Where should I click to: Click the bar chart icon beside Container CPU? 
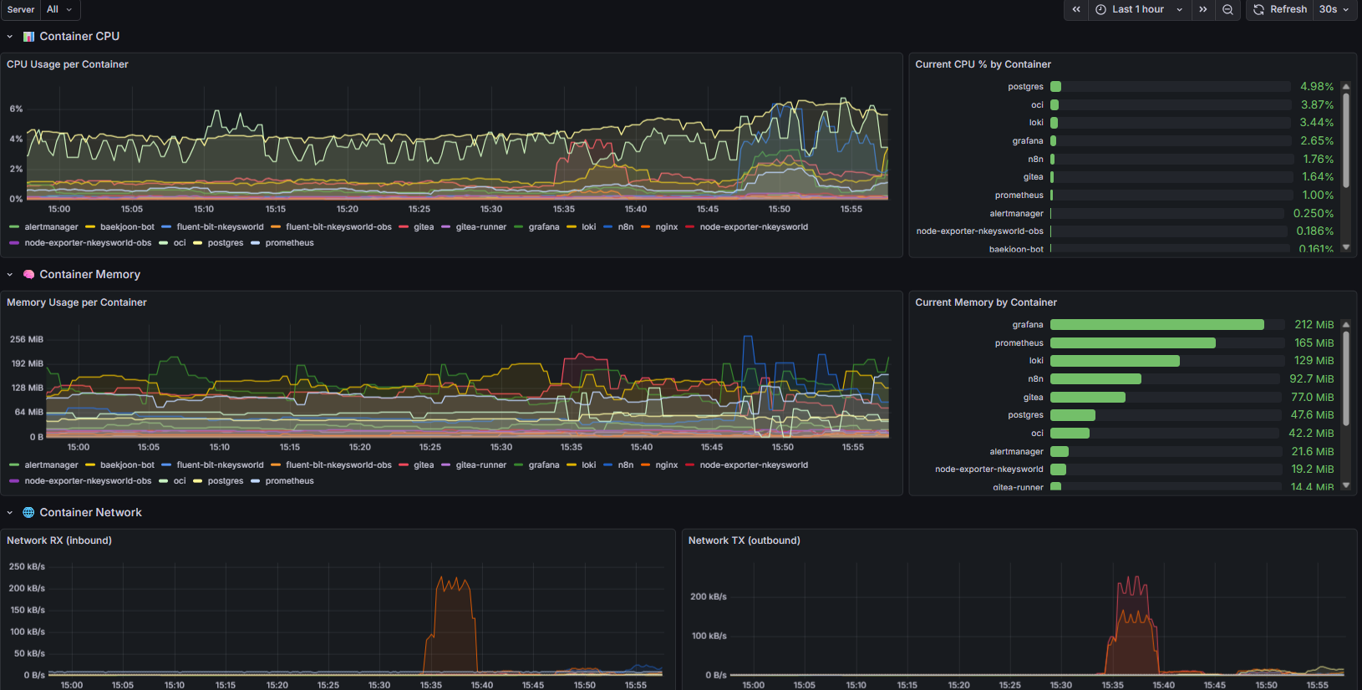28,37
